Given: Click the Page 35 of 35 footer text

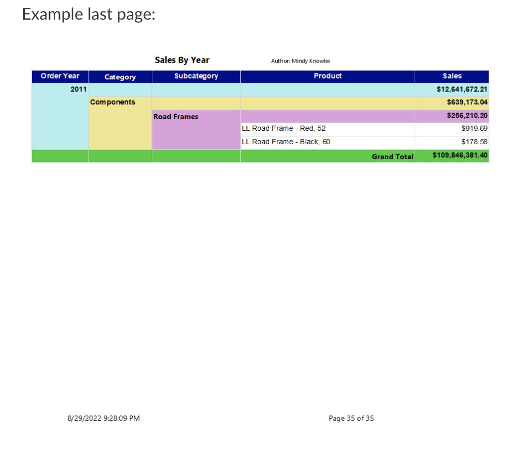Looking at the screenshot, I should pos(351,419).
